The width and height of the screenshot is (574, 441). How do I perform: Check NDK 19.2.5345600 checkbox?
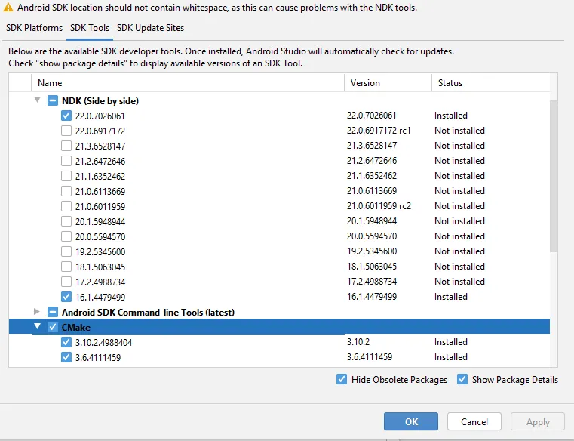point(66,251)
